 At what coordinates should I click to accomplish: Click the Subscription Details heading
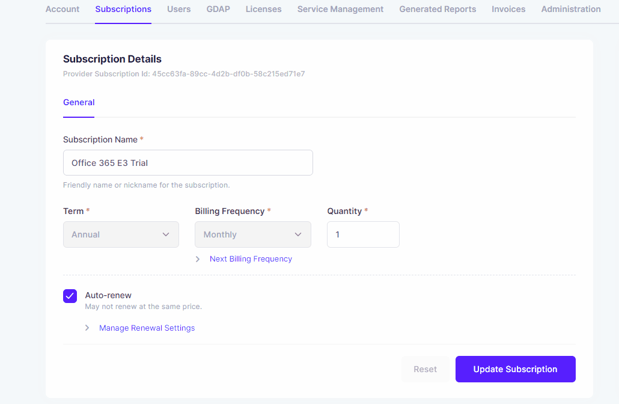pos(112,60)
